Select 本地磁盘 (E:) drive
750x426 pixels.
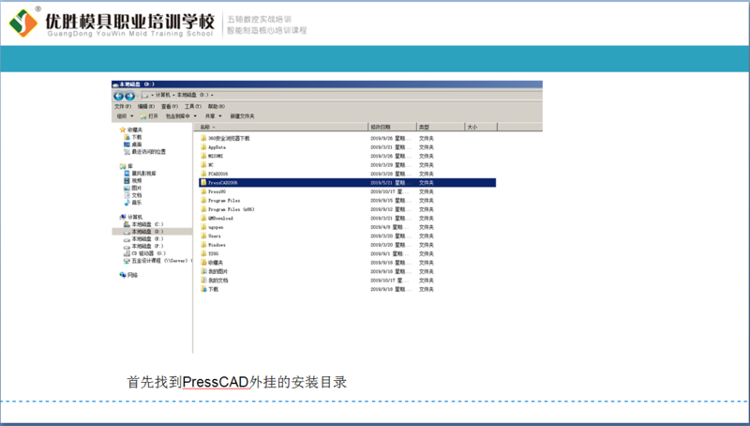(x=143, y=239)
